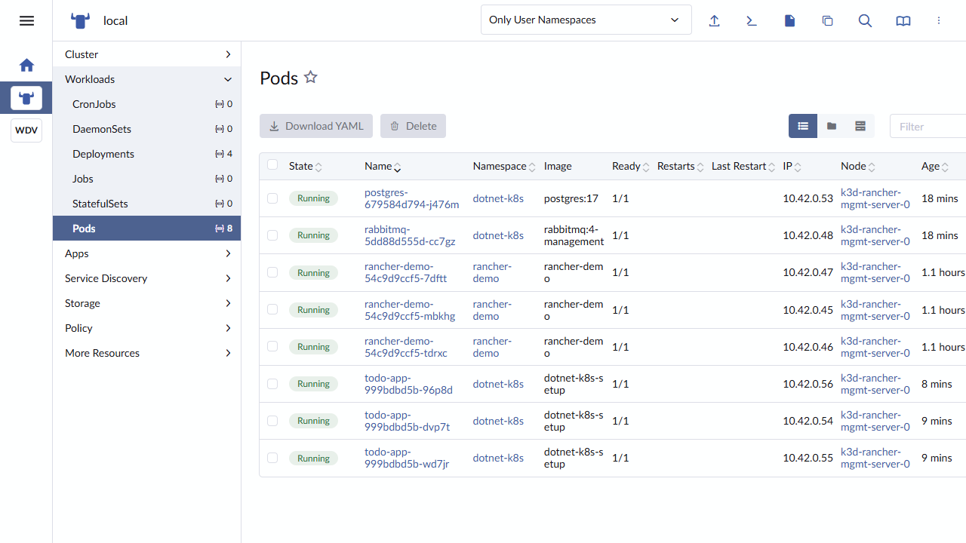Image resolution: width=966 pixels, height=543 pixels.
Task: Tick the todo-app-999bdbd5b-96p8d row checkbox
Action: click(272, 383)
